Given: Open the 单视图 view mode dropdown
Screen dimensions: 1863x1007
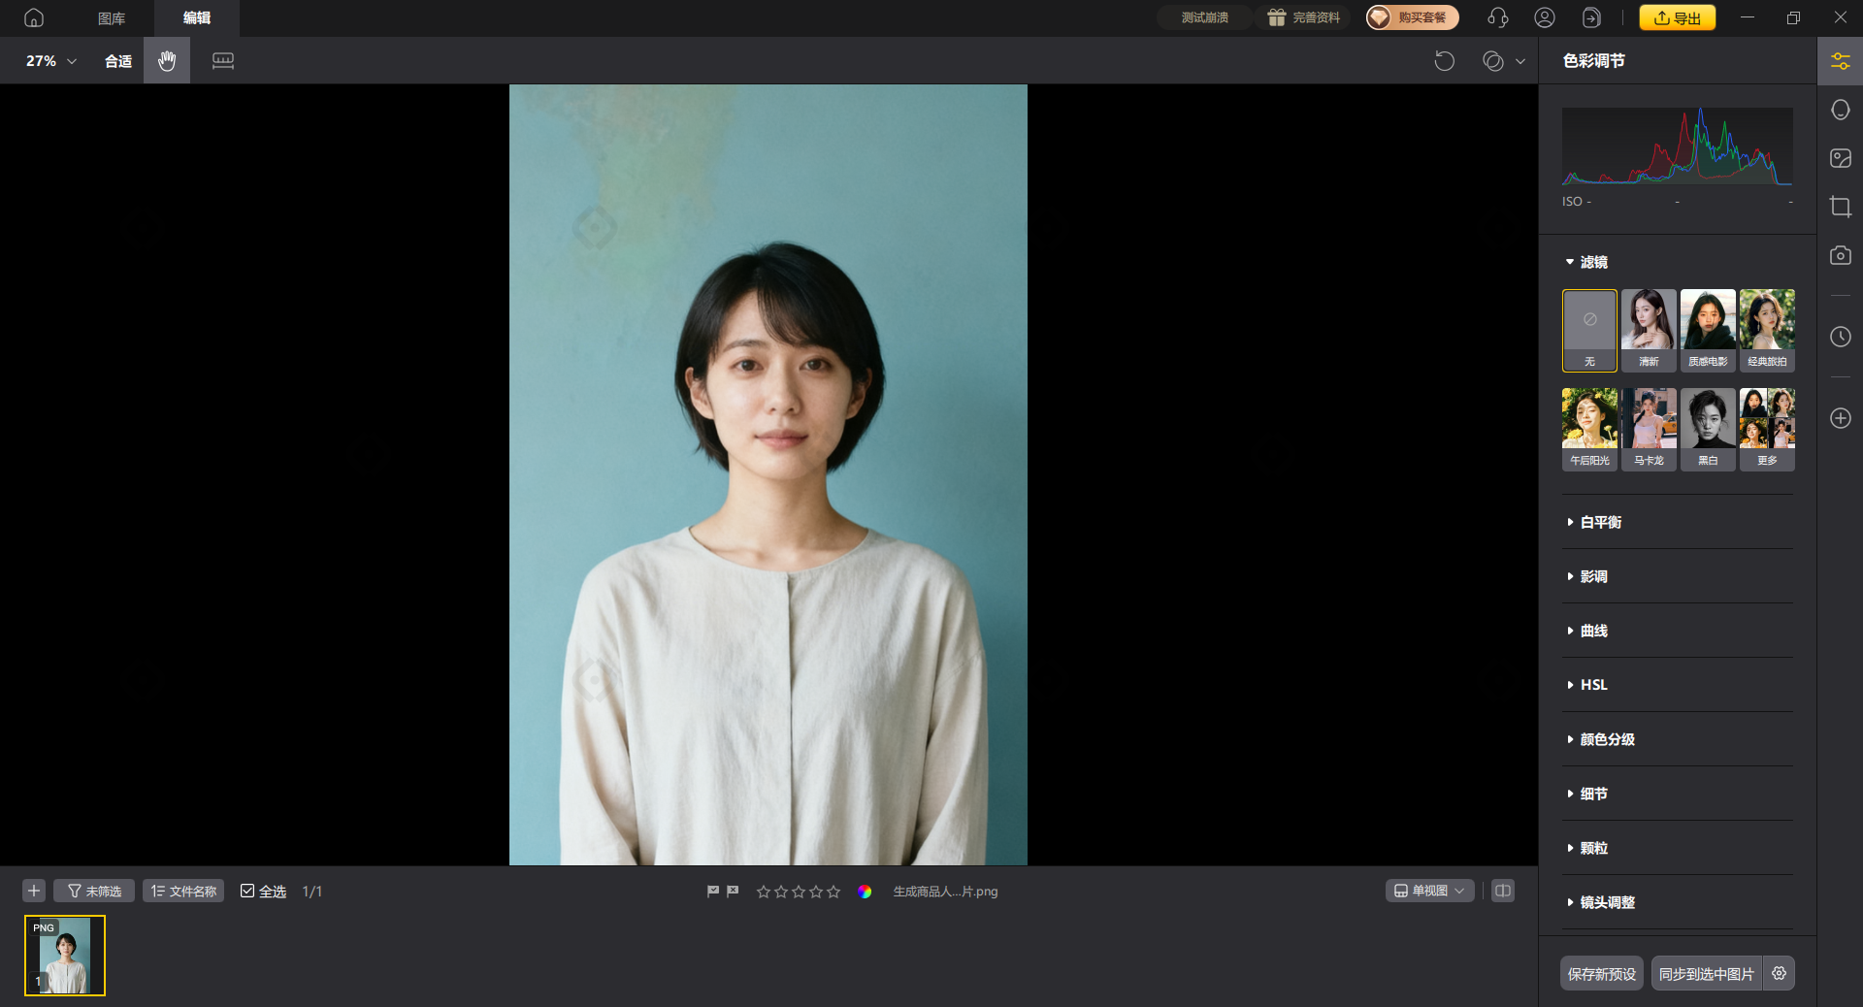Looking at the screenshot, I should (x=1429, y=891).
